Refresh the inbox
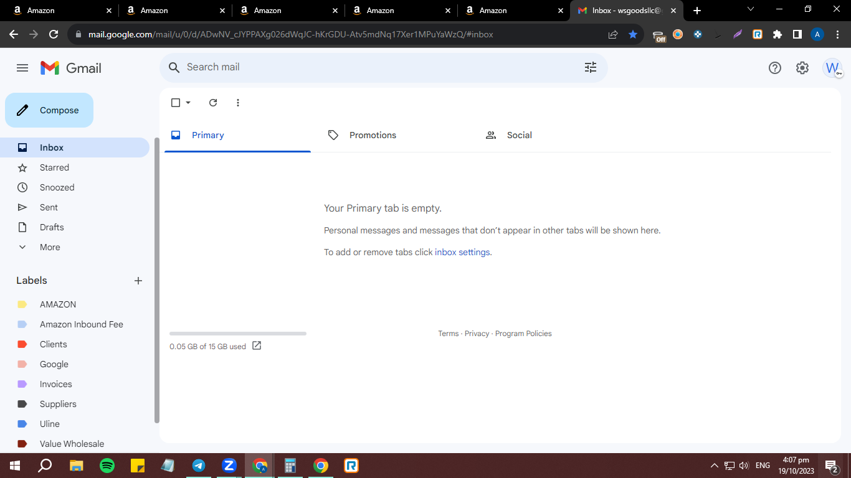 (x=213, y=103)
